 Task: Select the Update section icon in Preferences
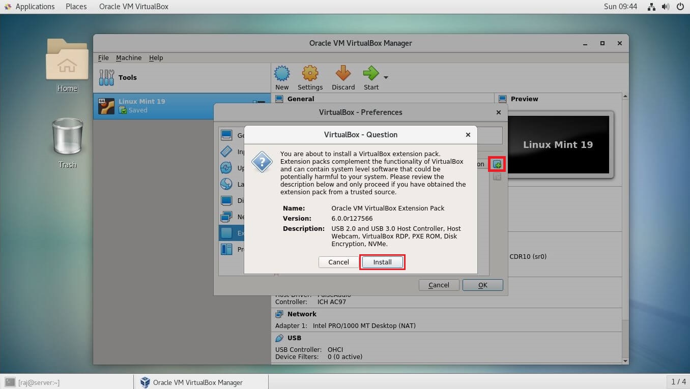(227, 168)
